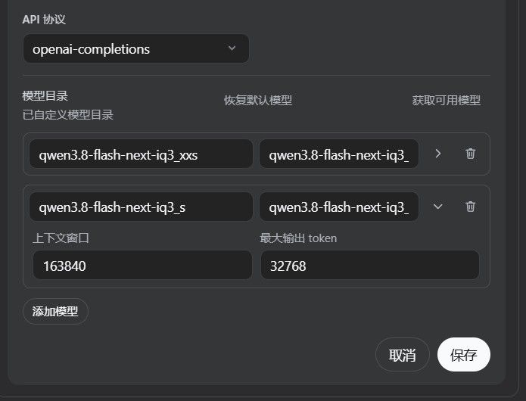Click the 最大输出 token label
526x401 pixels.
[298, 238]
